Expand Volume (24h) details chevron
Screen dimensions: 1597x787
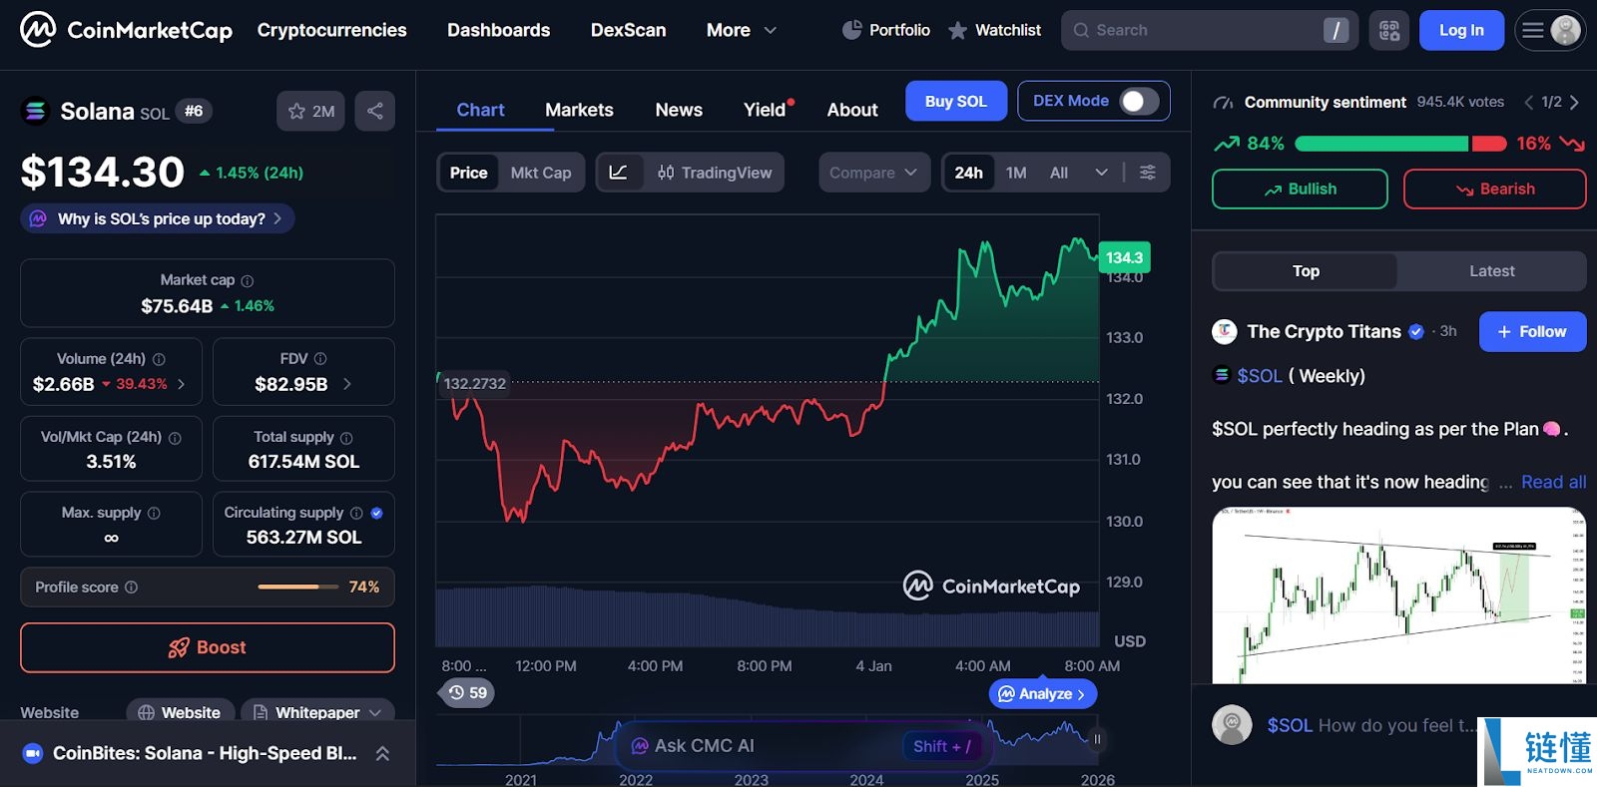click(x=181, y=384)
